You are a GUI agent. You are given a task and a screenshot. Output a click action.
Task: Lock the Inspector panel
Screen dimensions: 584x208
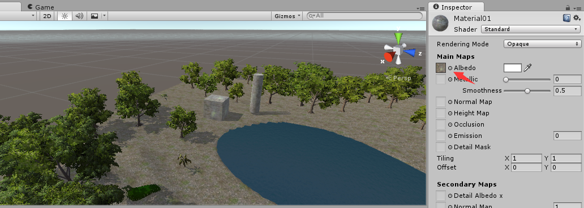568,7
